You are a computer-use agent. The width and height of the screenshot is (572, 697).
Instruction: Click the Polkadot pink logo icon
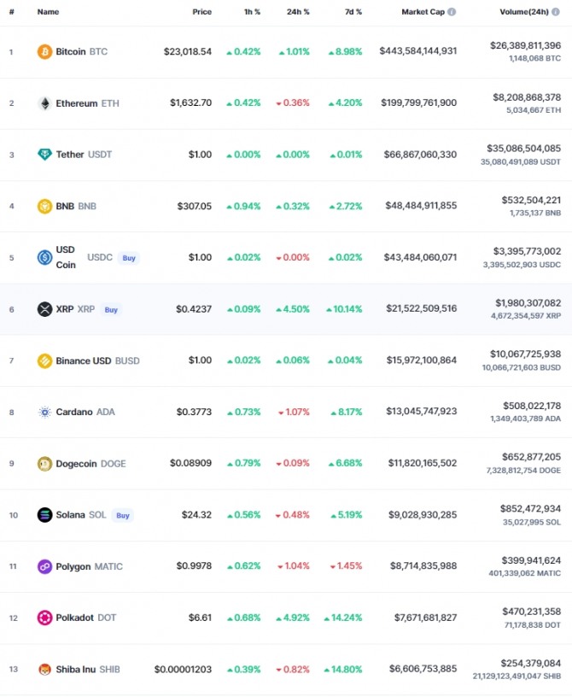tap(44, 618)
